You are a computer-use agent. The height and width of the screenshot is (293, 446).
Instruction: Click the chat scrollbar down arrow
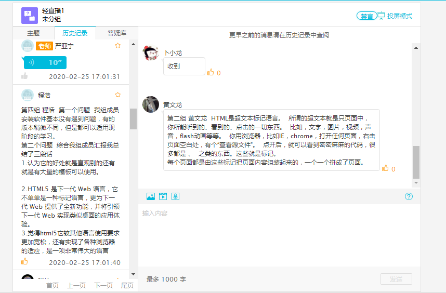pyautogui.click(x=416, y=183)
